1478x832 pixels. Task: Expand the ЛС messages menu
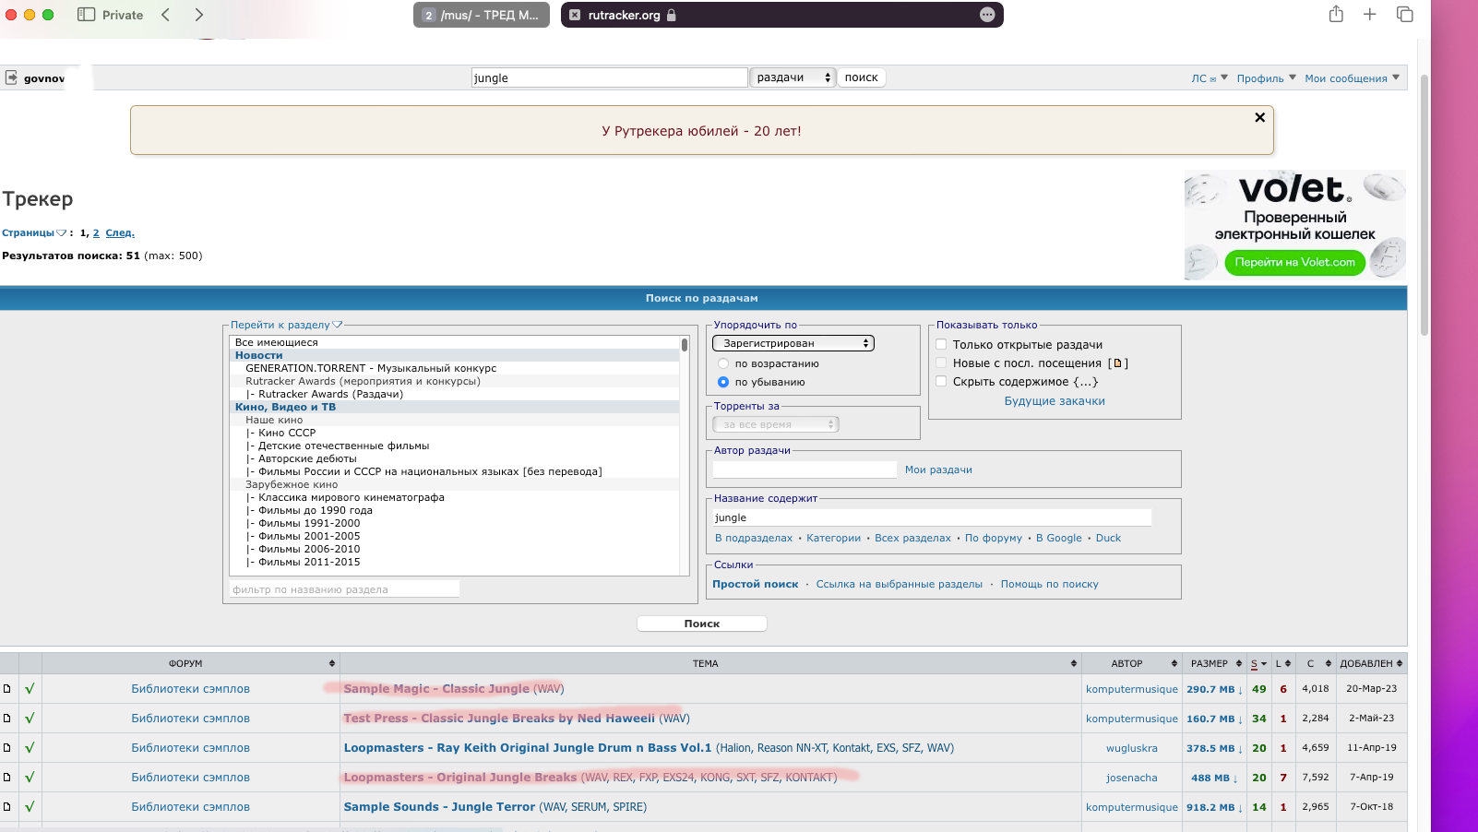1209,78
